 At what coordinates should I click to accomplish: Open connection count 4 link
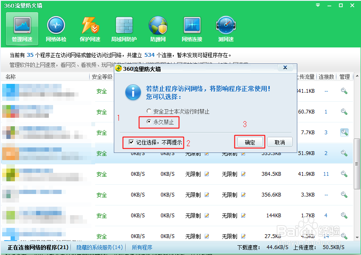(x=326, y=215)
